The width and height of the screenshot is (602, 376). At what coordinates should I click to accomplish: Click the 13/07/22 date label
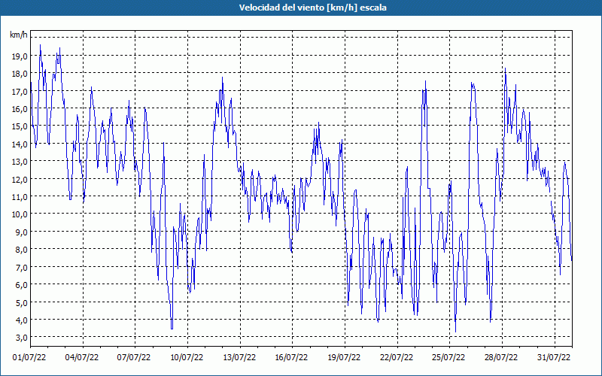point(239,358)
